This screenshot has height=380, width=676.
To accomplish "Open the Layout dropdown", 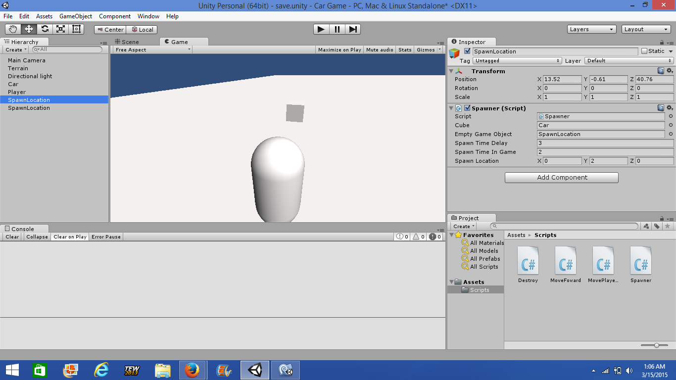I will point(646,29).
